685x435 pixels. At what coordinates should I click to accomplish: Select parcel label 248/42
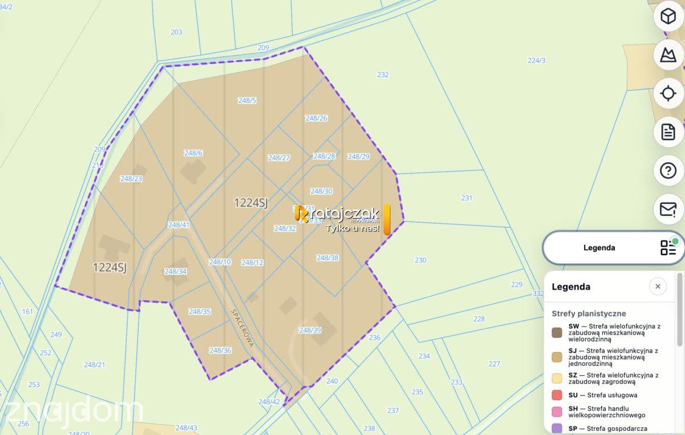click(x=269, y=402)
